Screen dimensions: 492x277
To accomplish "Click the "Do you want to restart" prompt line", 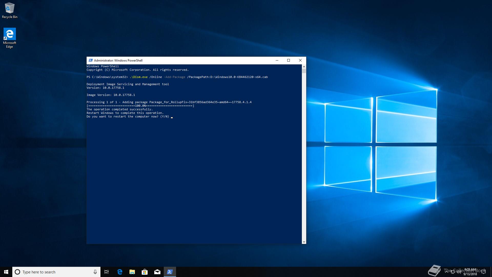I will click(128, 117).
